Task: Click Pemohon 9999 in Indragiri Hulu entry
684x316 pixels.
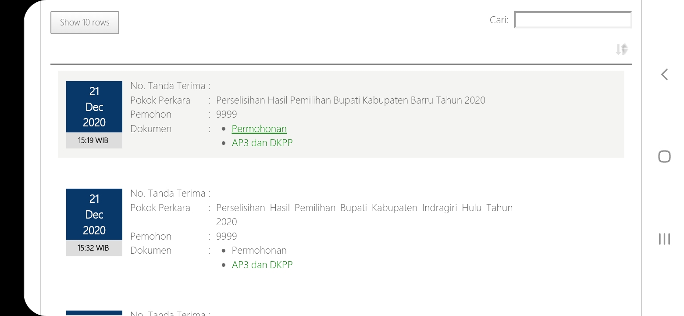Action: (226, 236)
